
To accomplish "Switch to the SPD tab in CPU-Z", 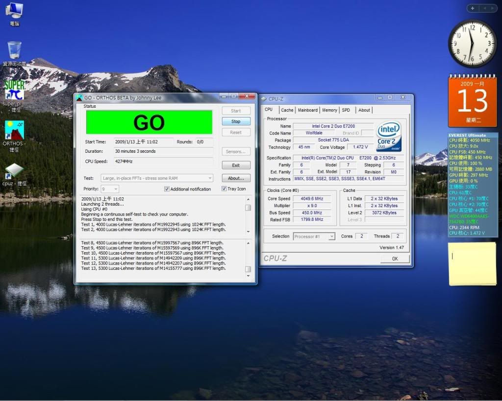I will (346, 110).
